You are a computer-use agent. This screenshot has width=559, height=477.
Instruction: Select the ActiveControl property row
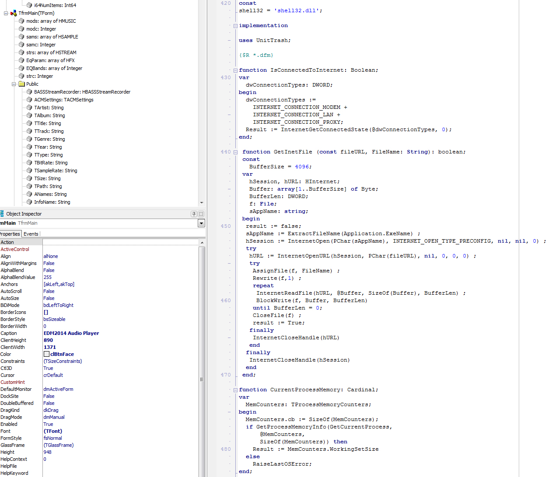[x=100, y=249]
